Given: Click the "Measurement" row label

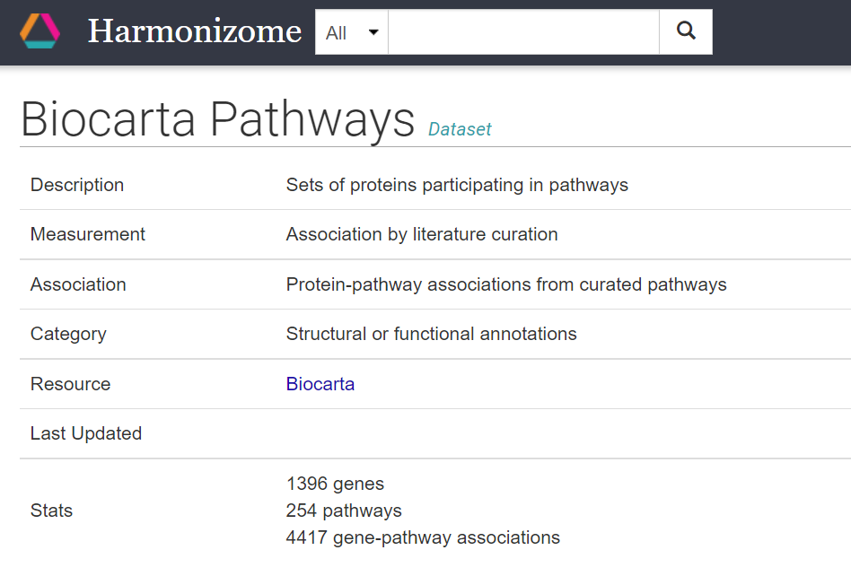Looking at the screenshot, I should [88, 234].
